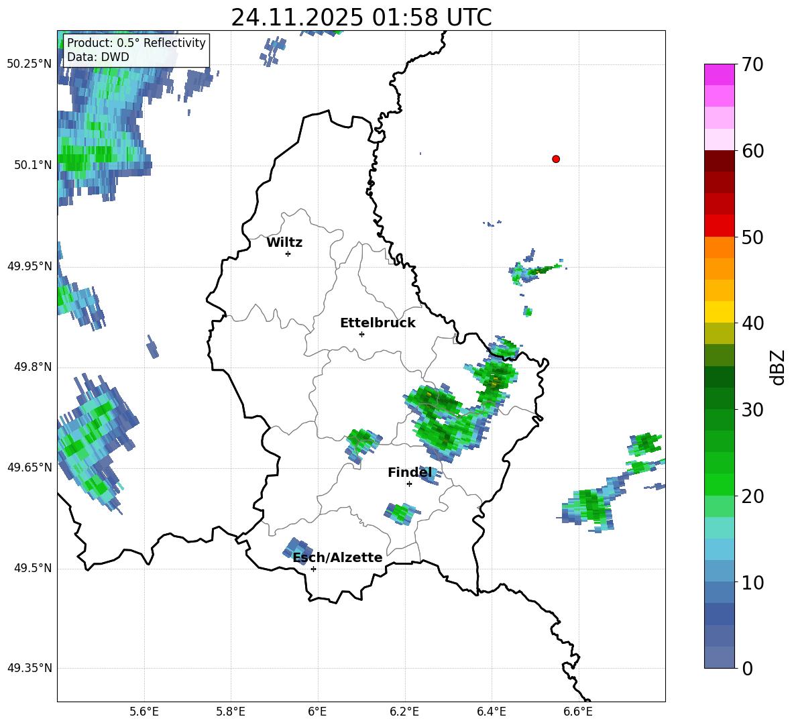794x725 pixels.
Task: Click the 49.65°N latitude label
Action: click(30, 467)
